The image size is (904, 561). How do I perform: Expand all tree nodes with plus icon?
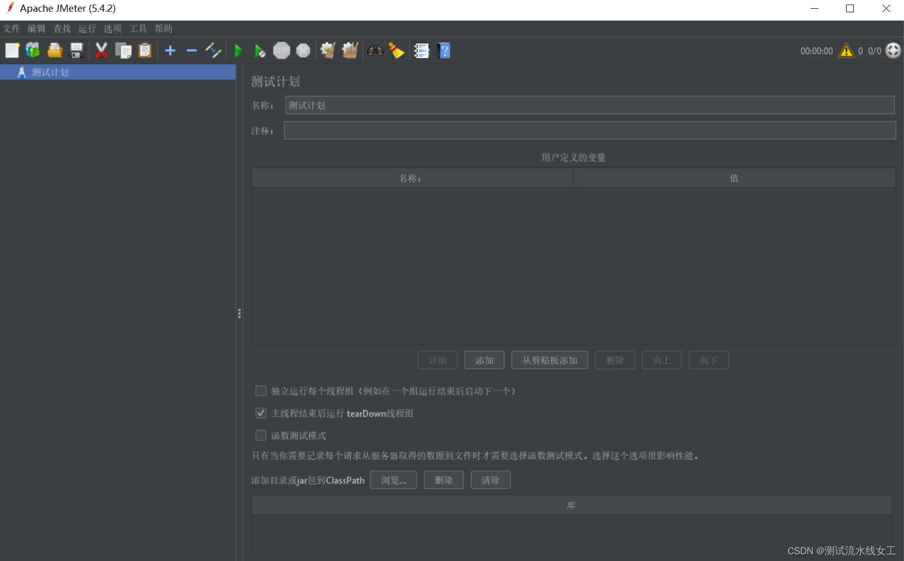170,50
